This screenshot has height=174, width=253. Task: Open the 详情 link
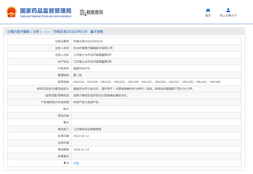pos(76,163)
